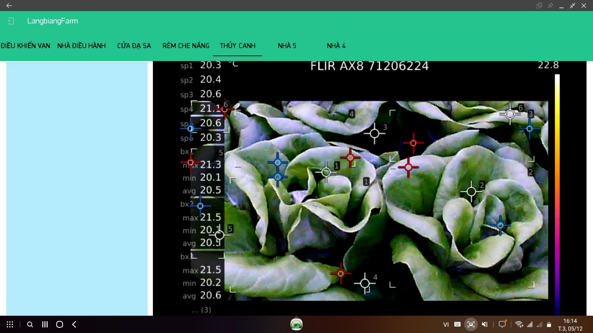Click the logout icon beside LangbiangFarm
593x333 pixels.
[11, 21]
